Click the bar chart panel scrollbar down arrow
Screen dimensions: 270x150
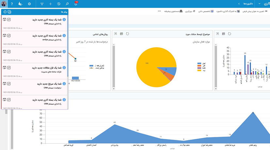pyautogui.click(x=216, y=89)
